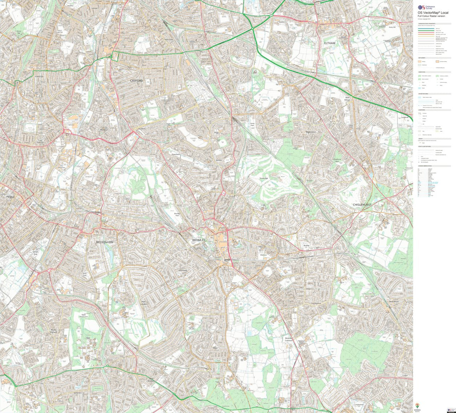Click the Petts Wood label
The height and width of the screenshot is (413, 456).
click(x=393, y=302)
